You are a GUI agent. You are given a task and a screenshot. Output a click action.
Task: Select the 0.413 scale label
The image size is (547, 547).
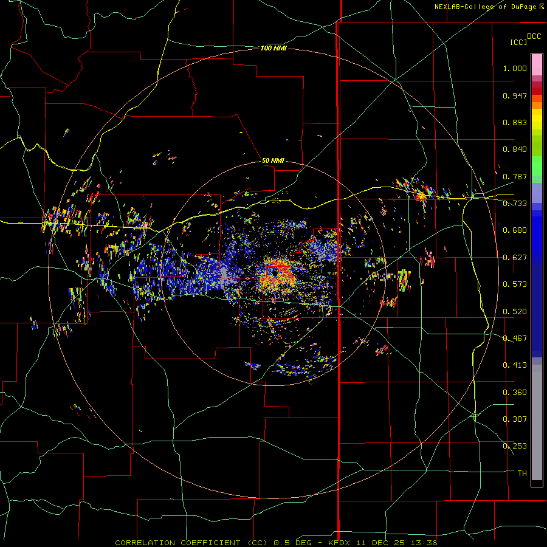tap(515, 365)
